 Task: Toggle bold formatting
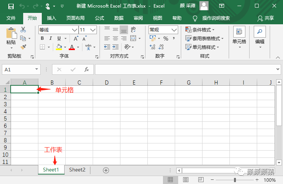coord(42,38)
